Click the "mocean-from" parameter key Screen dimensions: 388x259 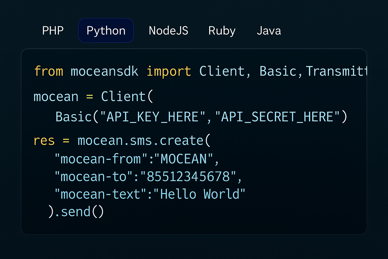(x=101, y=159)
